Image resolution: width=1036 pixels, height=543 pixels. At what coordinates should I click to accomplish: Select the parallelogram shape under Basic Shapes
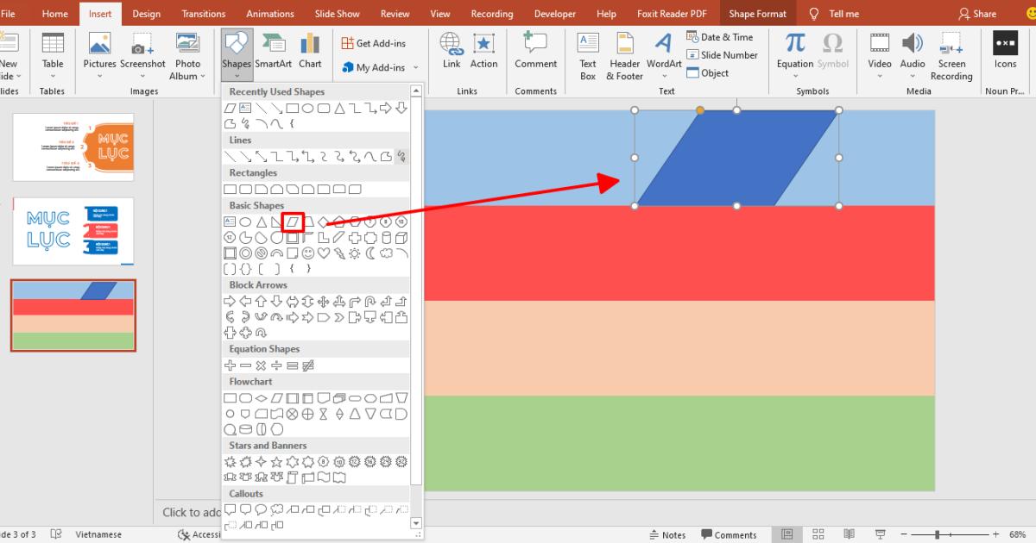coord(292,222)
